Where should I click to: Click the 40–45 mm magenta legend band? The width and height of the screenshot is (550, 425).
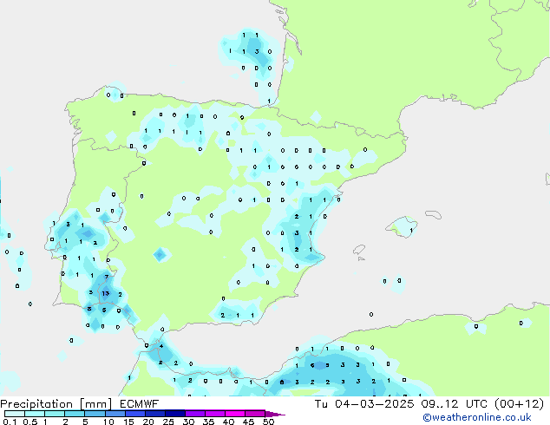pos(235,414)
